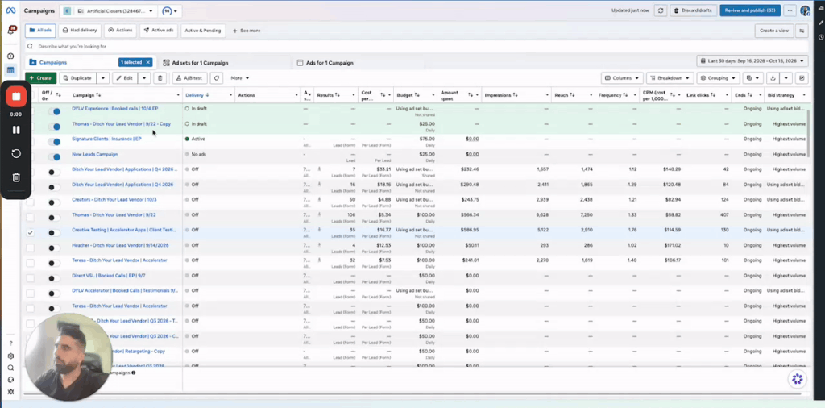Switch to the Had delivery view
825x408 pixels.
click(x=80, y=31)
